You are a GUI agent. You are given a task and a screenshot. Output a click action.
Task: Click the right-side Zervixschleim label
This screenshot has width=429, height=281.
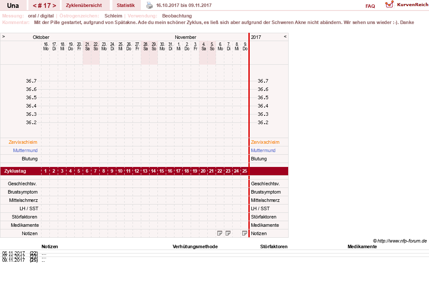pos(265,142)
